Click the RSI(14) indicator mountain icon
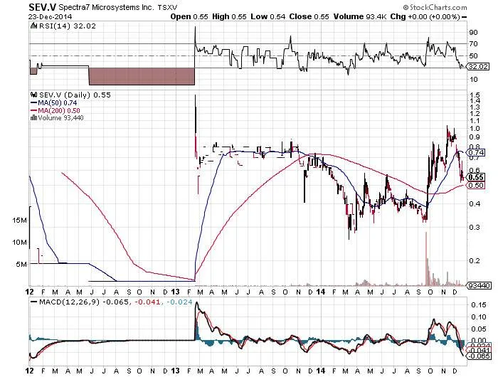 (x=33, y=26)
